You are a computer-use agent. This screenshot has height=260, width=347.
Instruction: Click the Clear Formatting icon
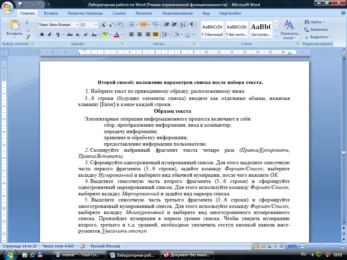(120, 25)
